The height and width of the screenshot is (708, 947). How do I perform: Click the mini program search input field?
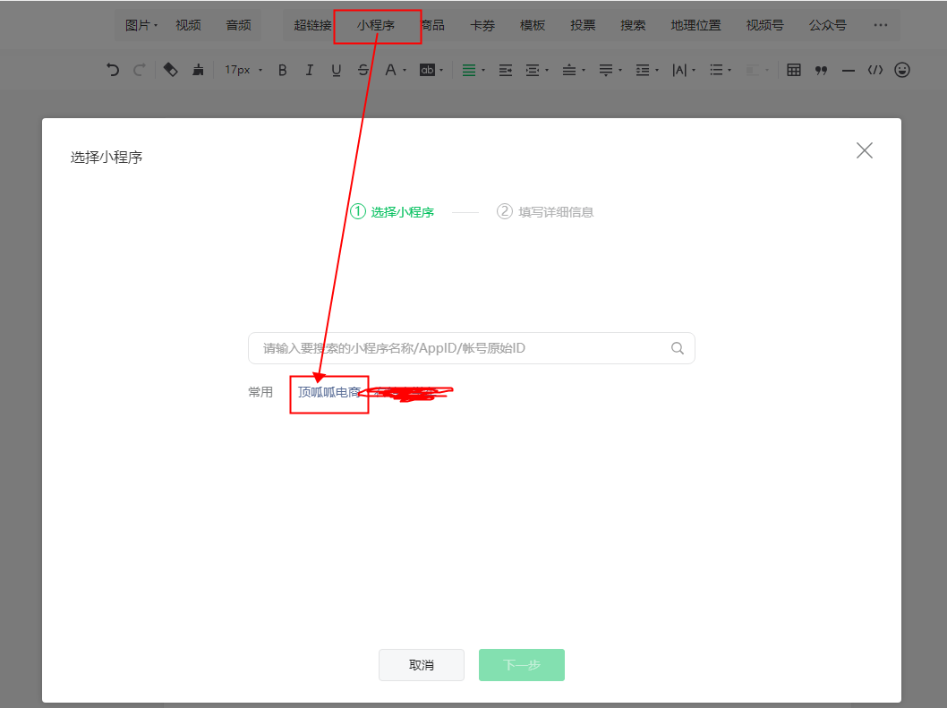(x=471, y=348)
